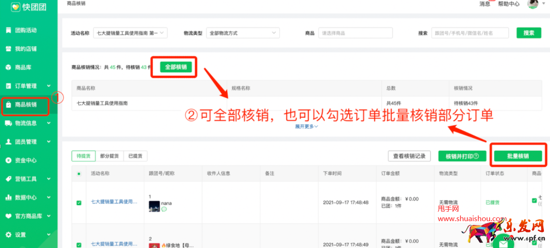The image size is (550, 248).
Task: Click the 营销工具 tag icon
Action: (8, 179)
